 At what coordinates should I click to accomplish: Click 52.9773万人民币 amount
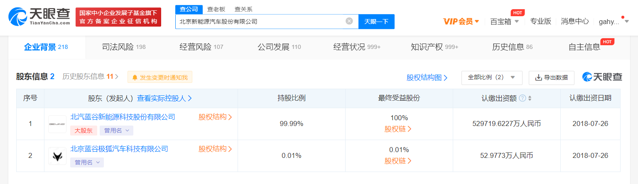(506, 156)
